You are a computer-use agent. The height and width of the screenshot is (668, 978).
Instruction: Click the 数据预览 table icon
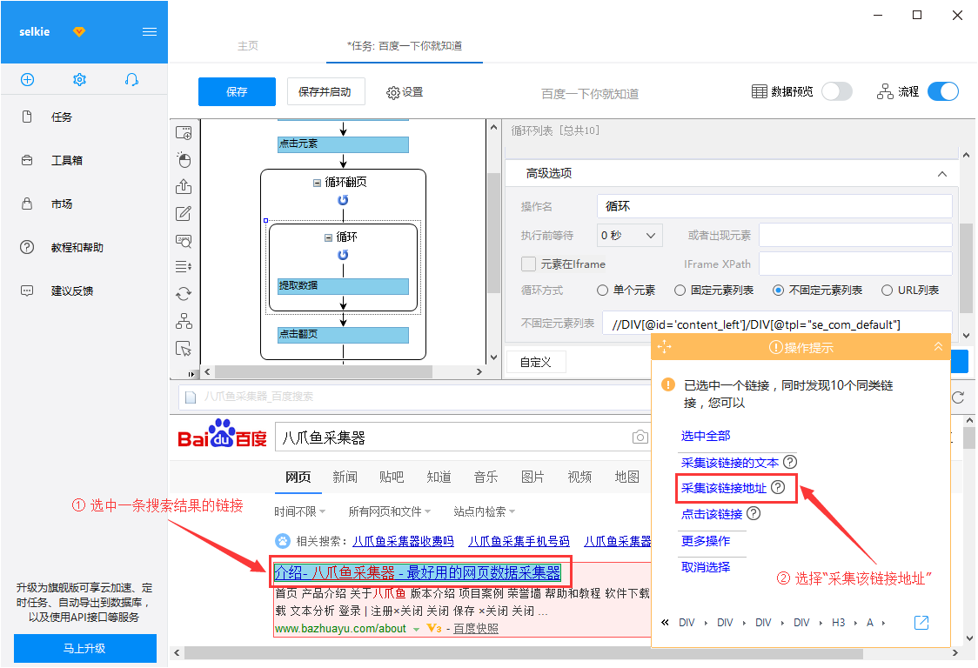pyautogui.click(x=759, y=91)
